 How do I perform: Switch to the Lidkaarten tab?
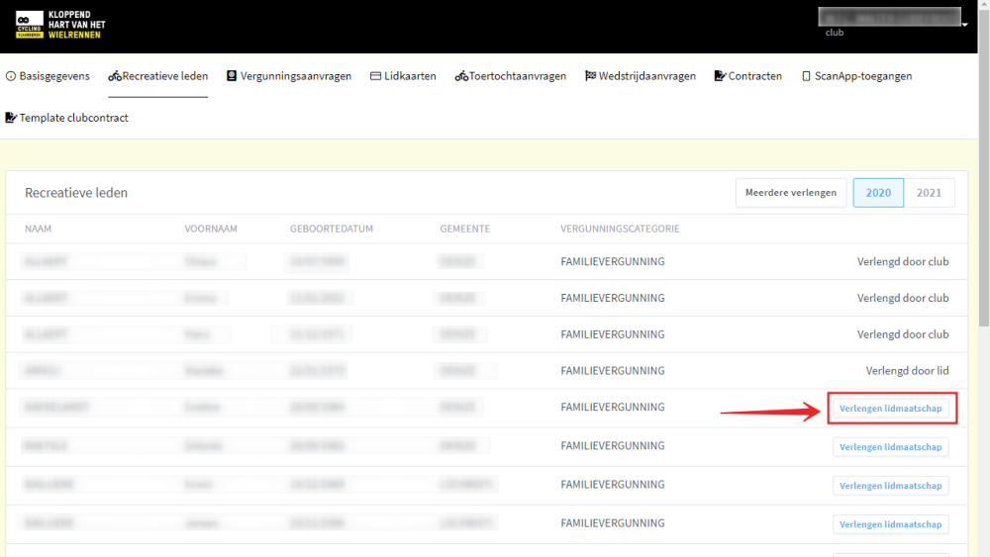[x=403, y=76]
